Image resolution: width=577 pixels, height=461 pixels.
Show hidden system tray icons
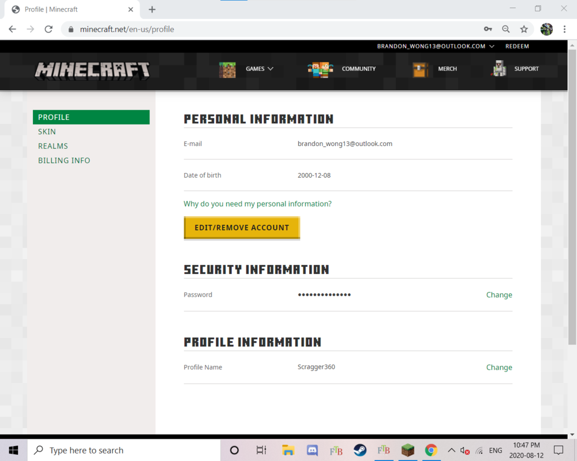[452, 450]
